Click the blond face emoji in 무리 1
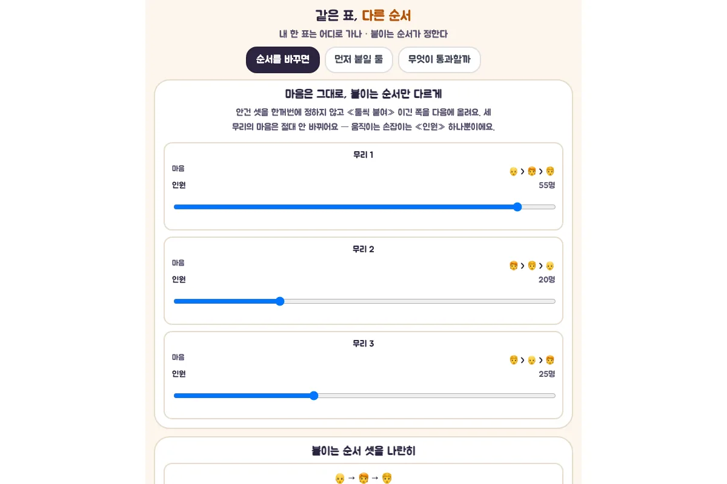The width and height of the screenshot is (727, 484). 550,171
